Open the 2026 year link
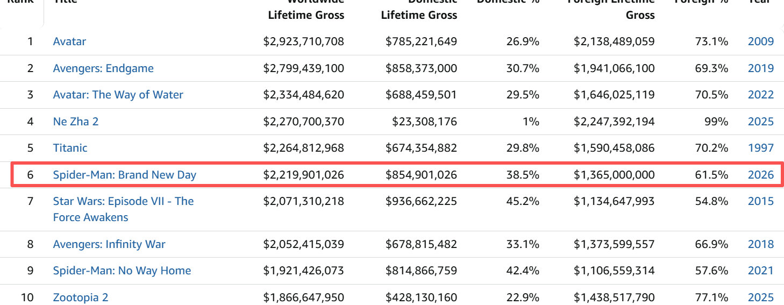The image size is (784, 305). 761,175
